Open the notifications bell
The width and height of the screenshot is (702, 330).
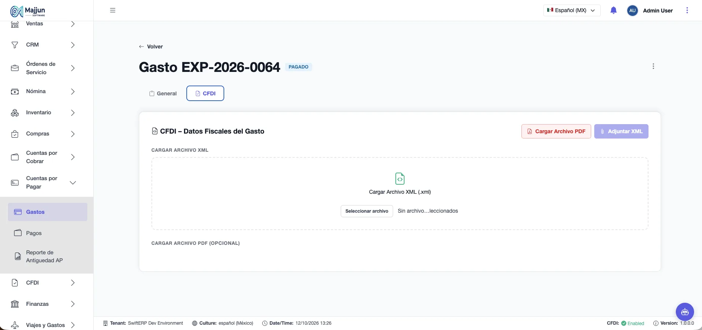point(614,10)
